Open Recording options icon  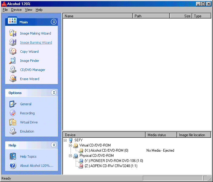pos(13,113)
